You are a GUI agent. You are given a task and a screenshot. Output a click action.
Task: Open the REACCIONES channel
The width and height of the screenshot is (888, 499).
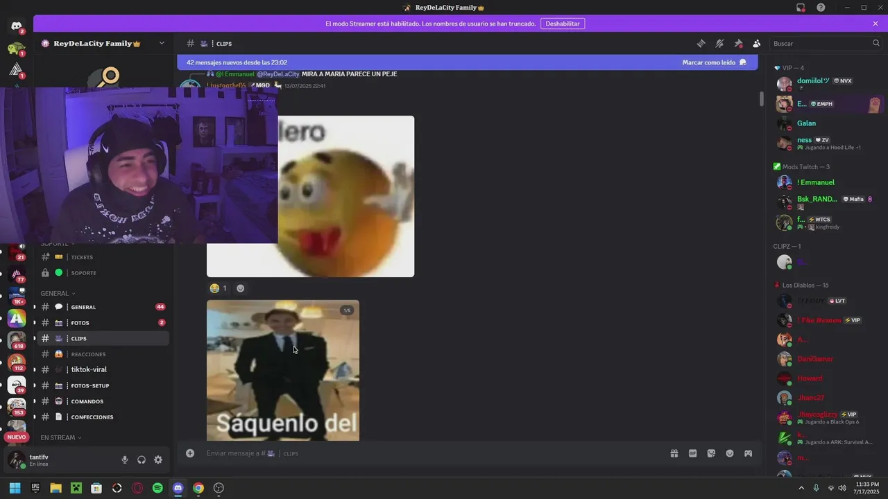(x=103, y=354)
